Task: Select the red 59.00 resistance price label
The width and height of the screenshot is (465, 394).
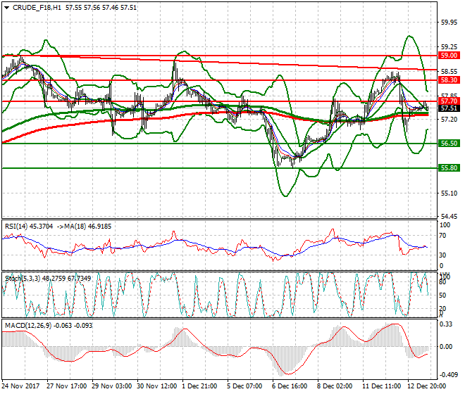Action: (x=449, y=56)
